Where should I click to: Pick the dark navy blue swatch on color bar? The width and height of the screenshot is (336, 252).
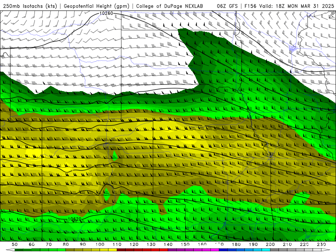pos(223,250)
